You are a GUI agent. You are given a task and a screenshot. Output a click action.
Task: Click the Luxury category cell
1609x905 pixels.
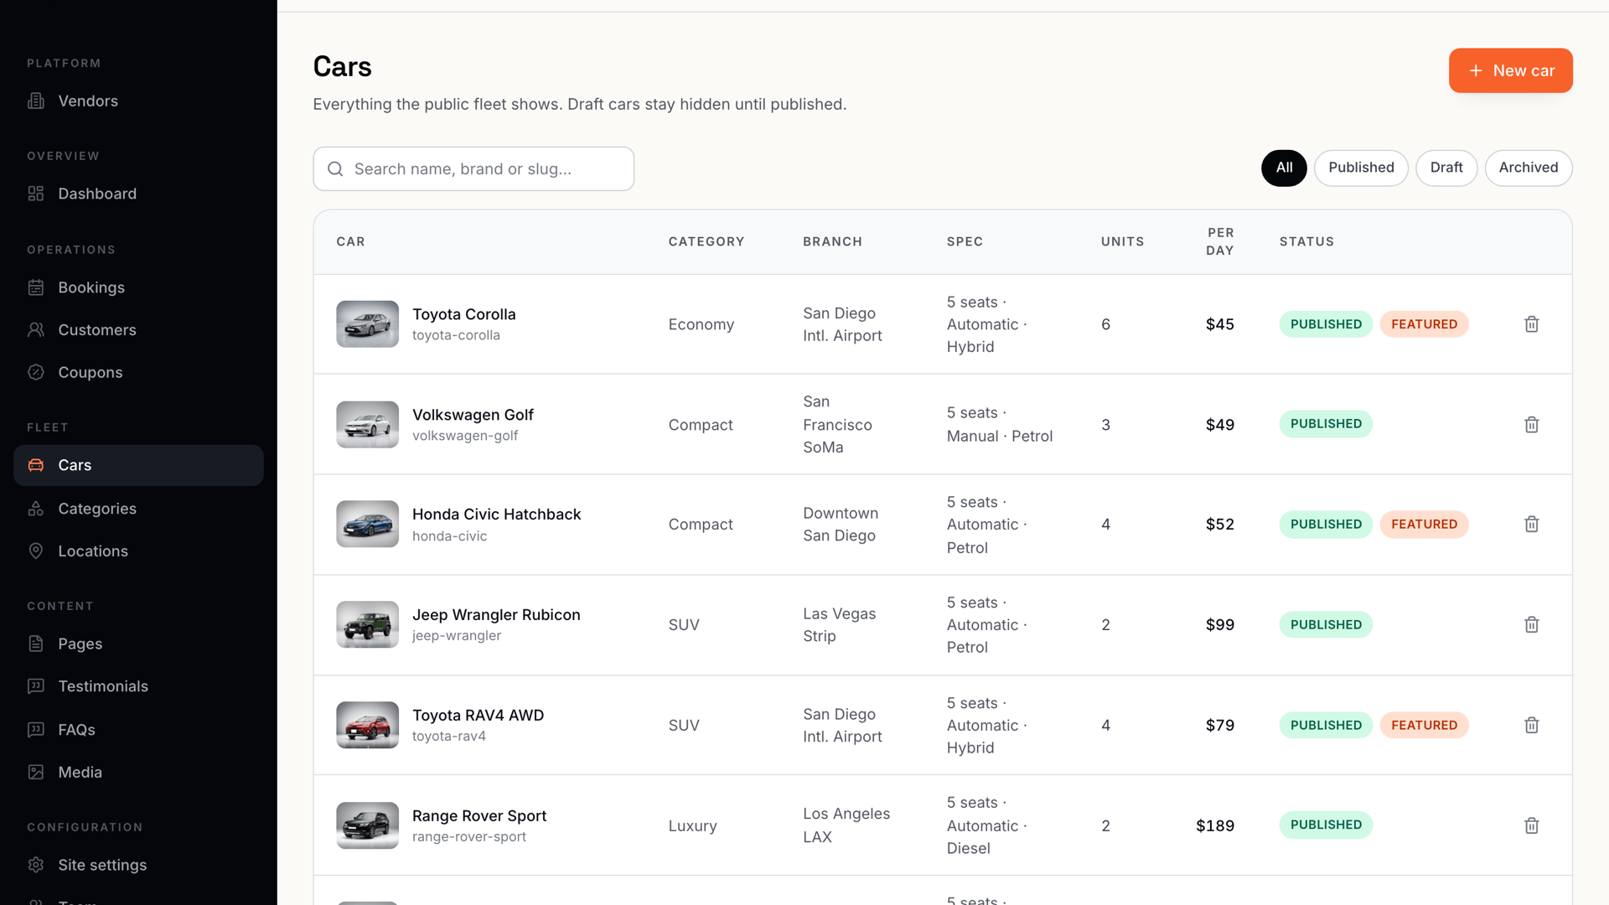coord(692,826)
